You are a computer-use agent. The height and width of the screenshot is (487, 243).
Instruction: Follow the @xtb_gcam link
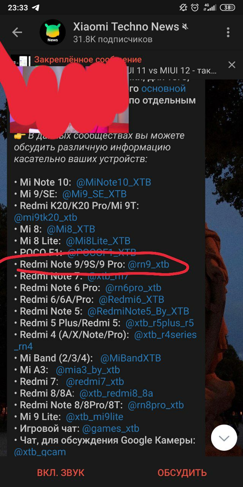click(40, 452)
